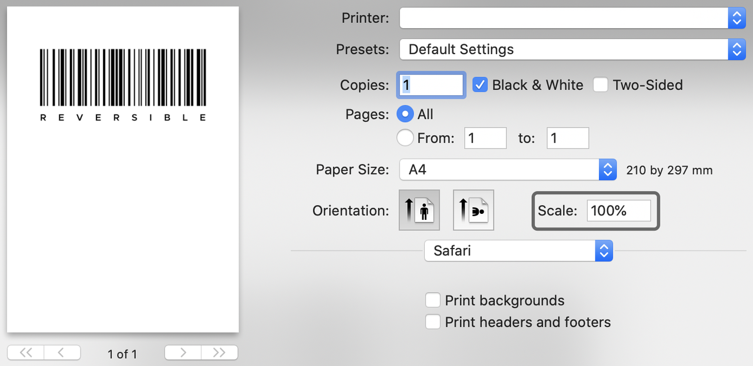Enable Print backgrounds
753x366 pixels.
(x=432, y=300)
